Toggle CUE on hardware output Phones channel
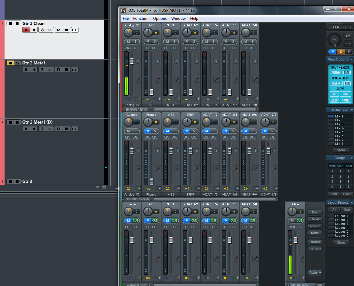Viewport: 354px width, 286px height. pyautogui.click(x=135, y=220)
